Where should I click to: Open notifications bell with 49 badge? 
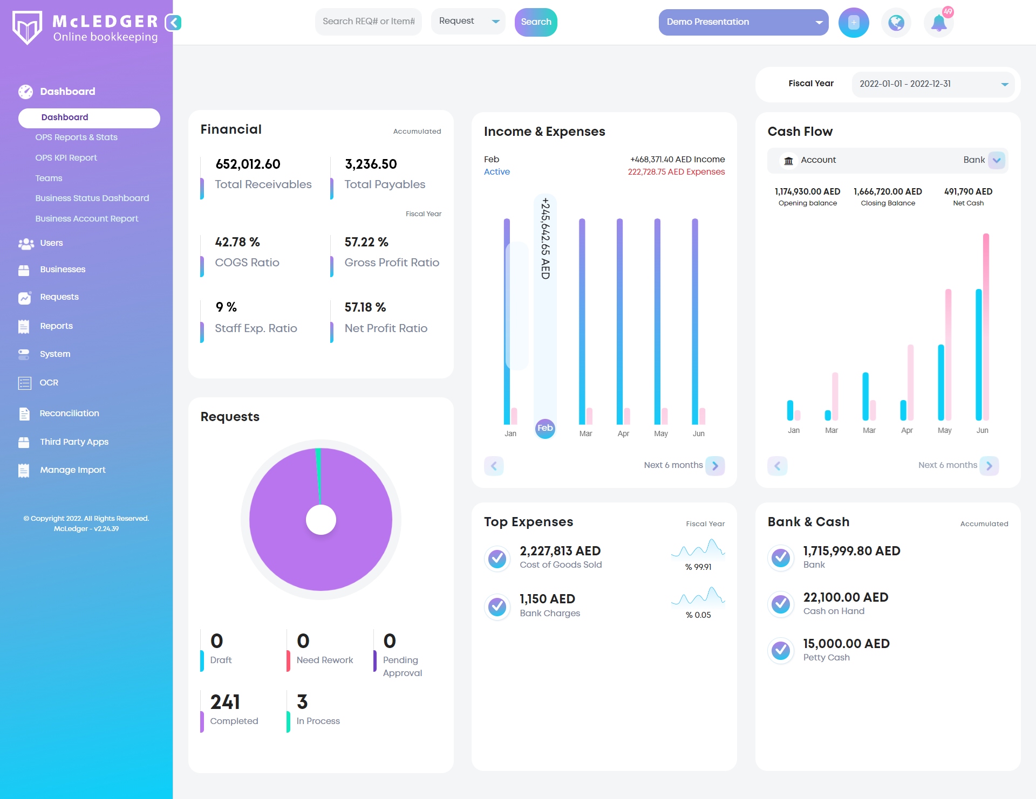(939, 23)
